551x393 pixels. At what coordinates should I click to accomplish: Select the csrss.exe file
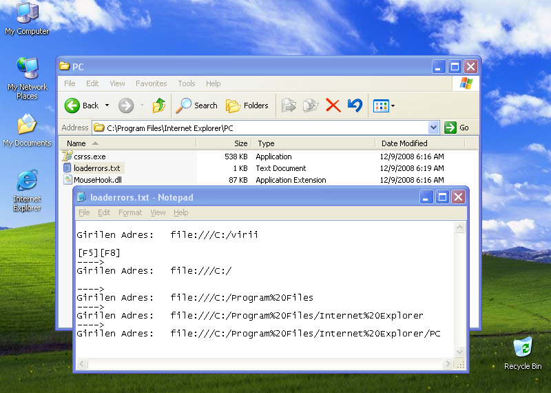[90, 157]
